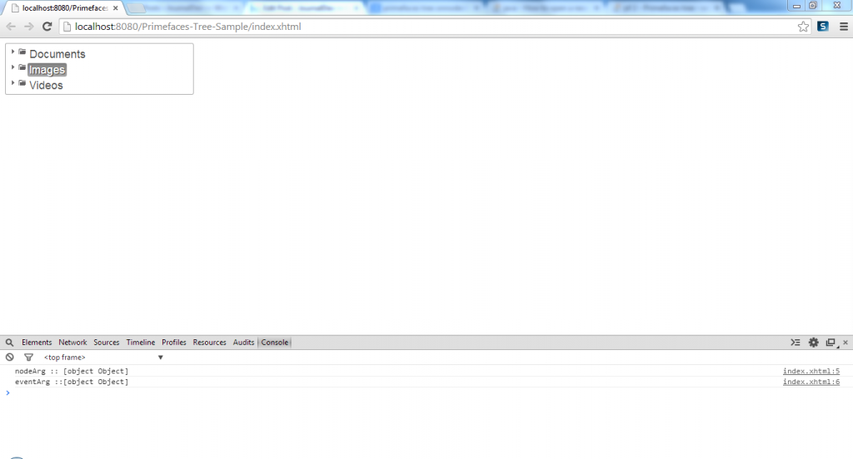Screen dimensions: 853x459
Task: Reload the page with the refresh icon
Action: click(47, 27)
